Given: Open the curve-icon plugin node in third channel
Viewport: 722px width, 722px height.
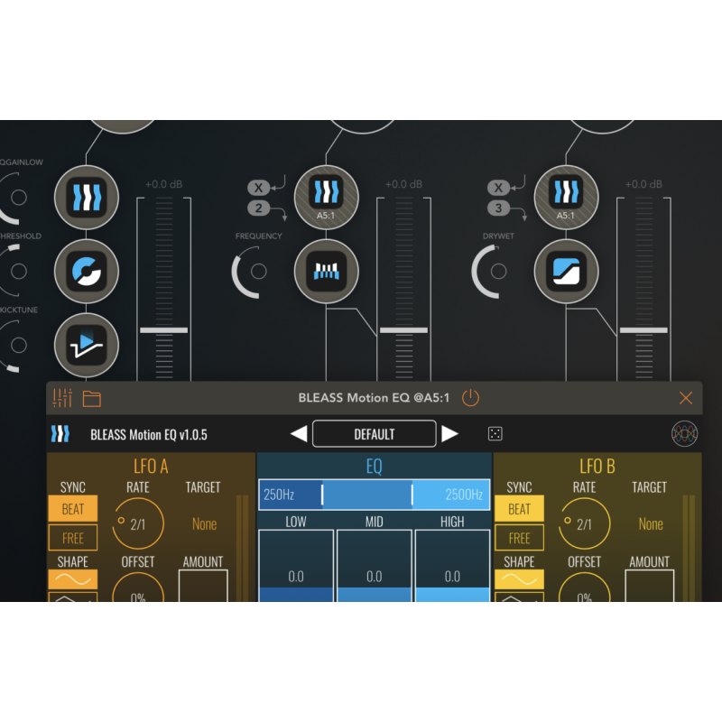Looking at the screenshot, I should [567, 271].
